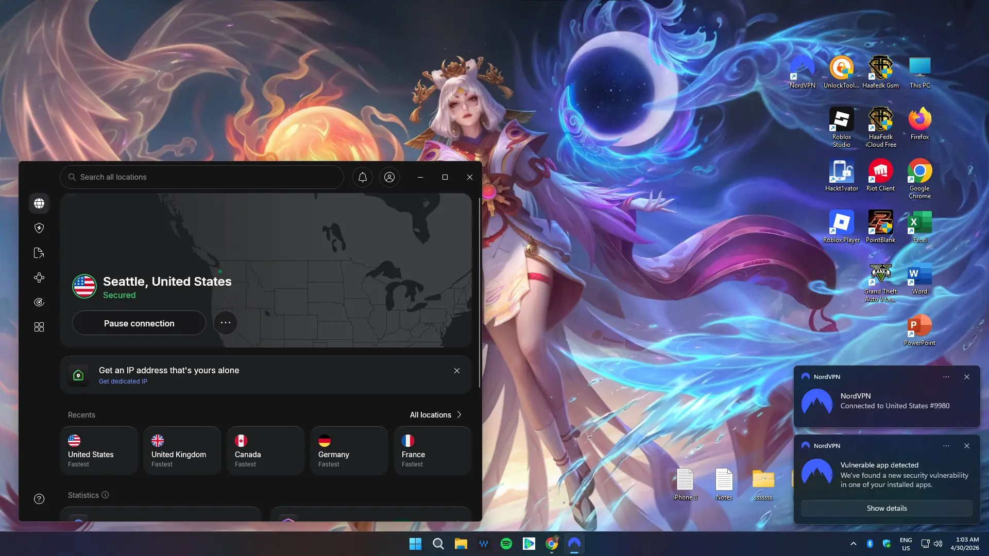Screen dimensions: 989x556
Task: Open PowerPoint desktop shortcut
Action: (920, 329)
